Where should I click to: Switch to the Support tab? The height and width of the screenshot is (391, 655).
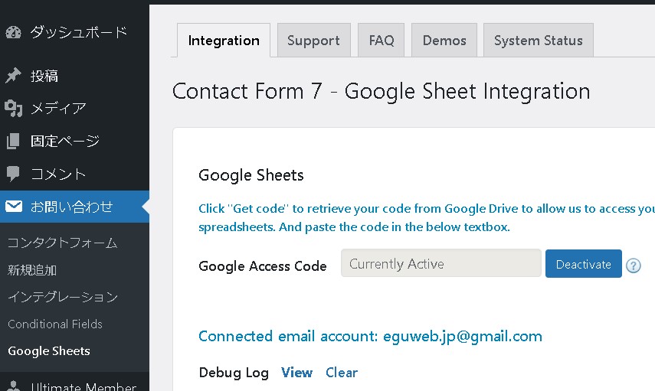pos(313,41)
